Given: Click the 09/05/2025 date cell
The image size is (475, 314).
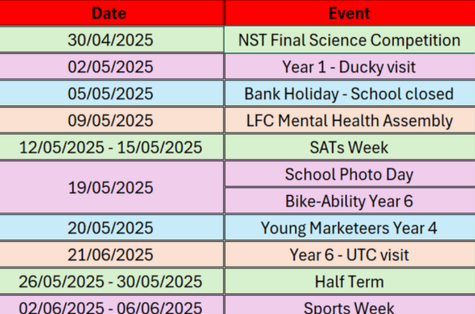Looking at the screenshot, I should click(112, 120).
